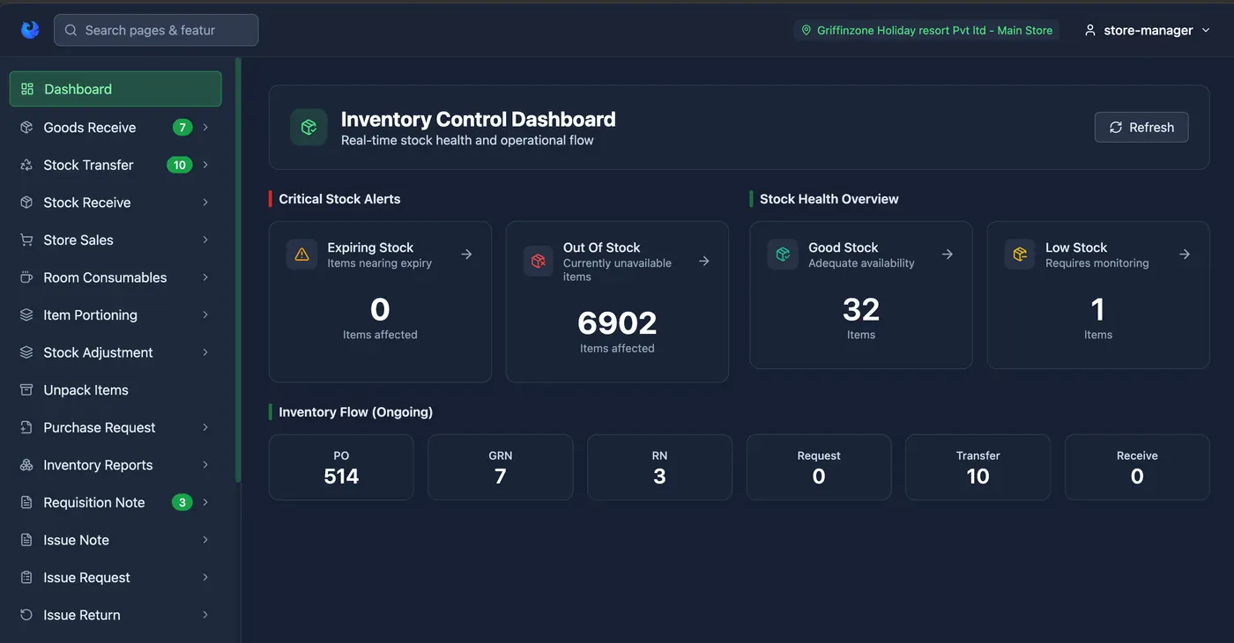Click the Store Sales cart icon
This screenshot has height=643, width=1234.
click(x=26, y=240)
